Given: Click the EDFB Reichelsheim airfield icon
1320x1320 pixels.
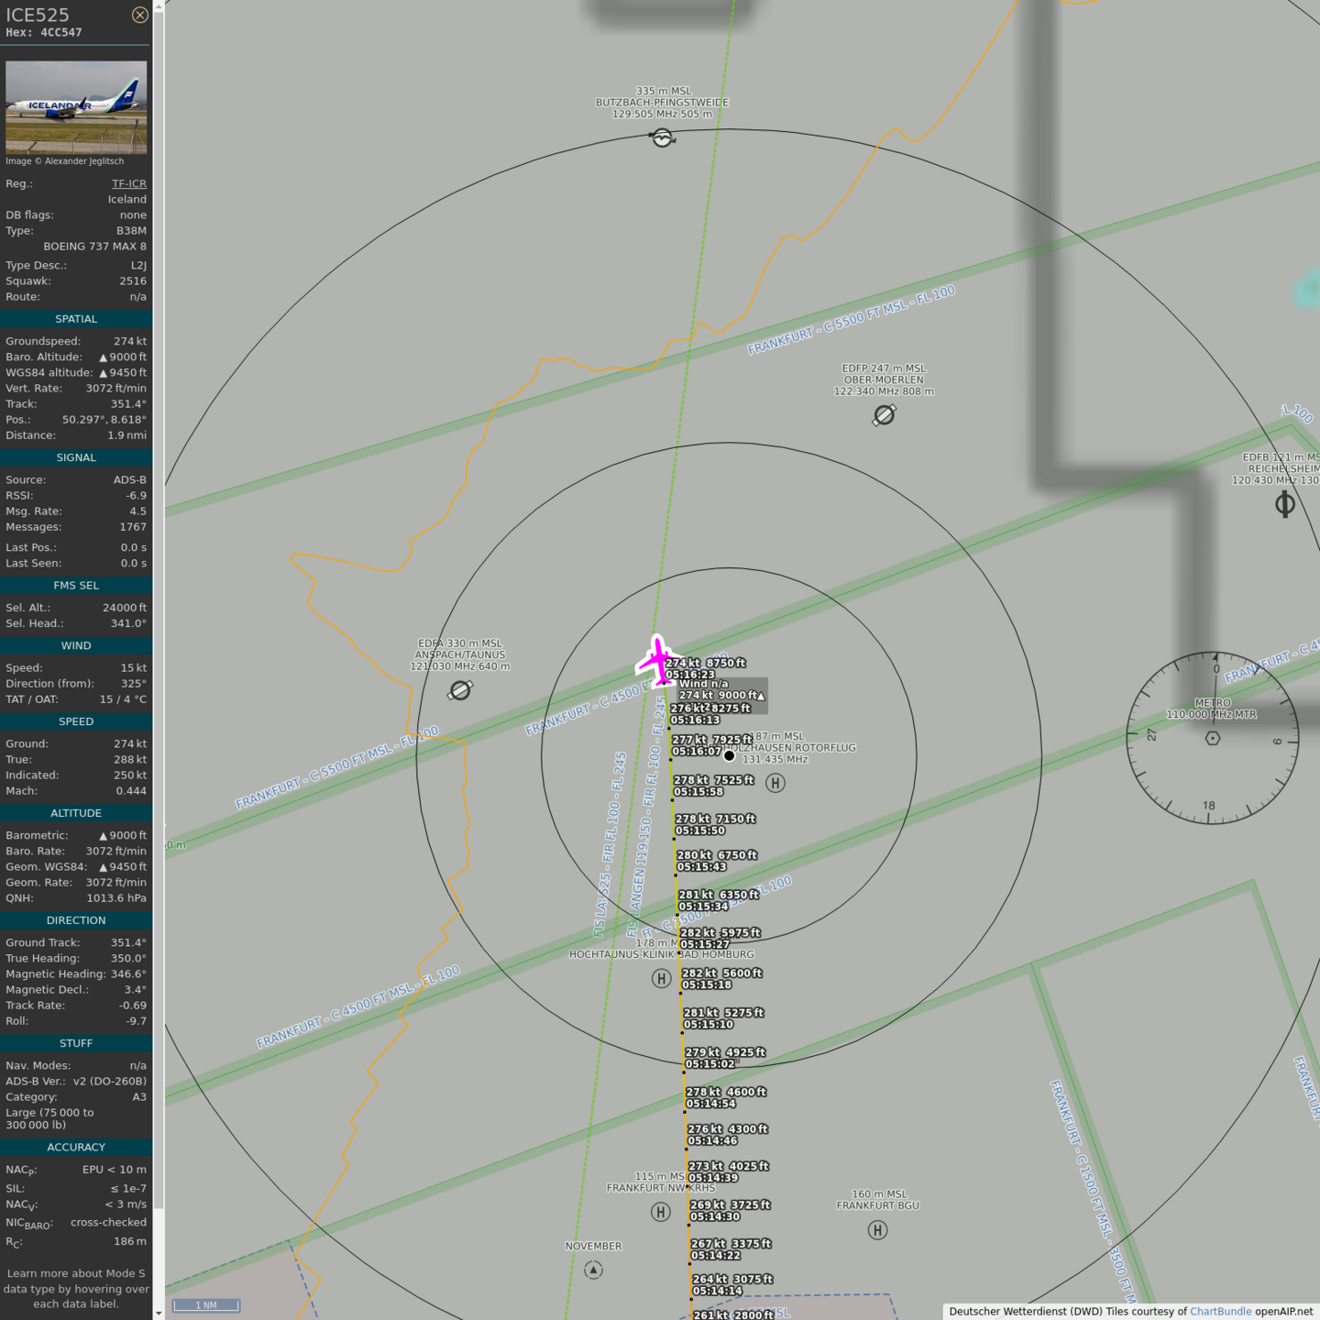Looking at the screenshot, I should click(1285, 504).
